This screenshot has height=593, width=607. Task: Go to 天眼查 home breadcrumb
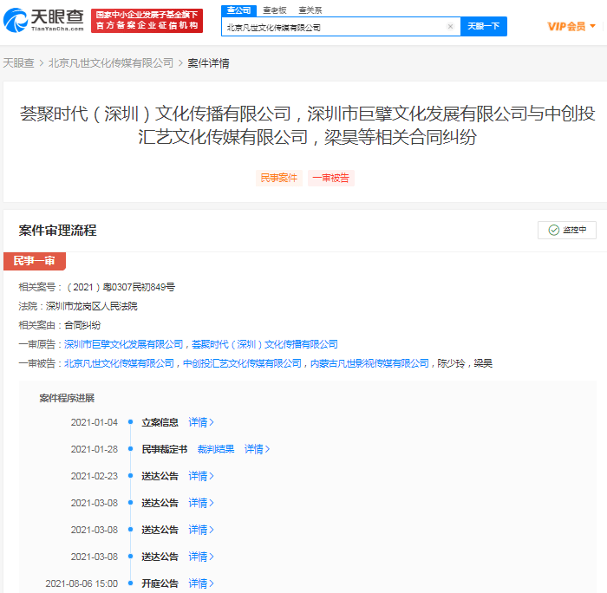pos(18,63)
